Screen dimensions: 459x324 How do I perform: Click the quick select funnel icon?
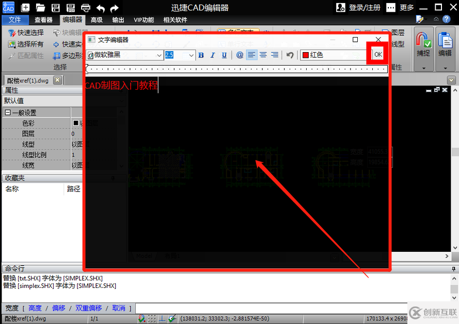point(11,33)
